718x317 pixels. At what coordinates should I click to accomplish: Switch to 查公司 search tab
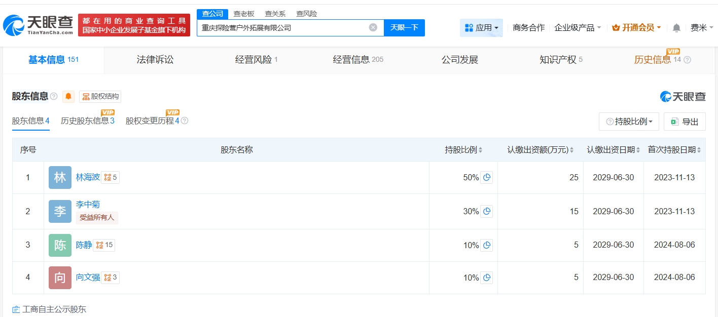[212, 14]
